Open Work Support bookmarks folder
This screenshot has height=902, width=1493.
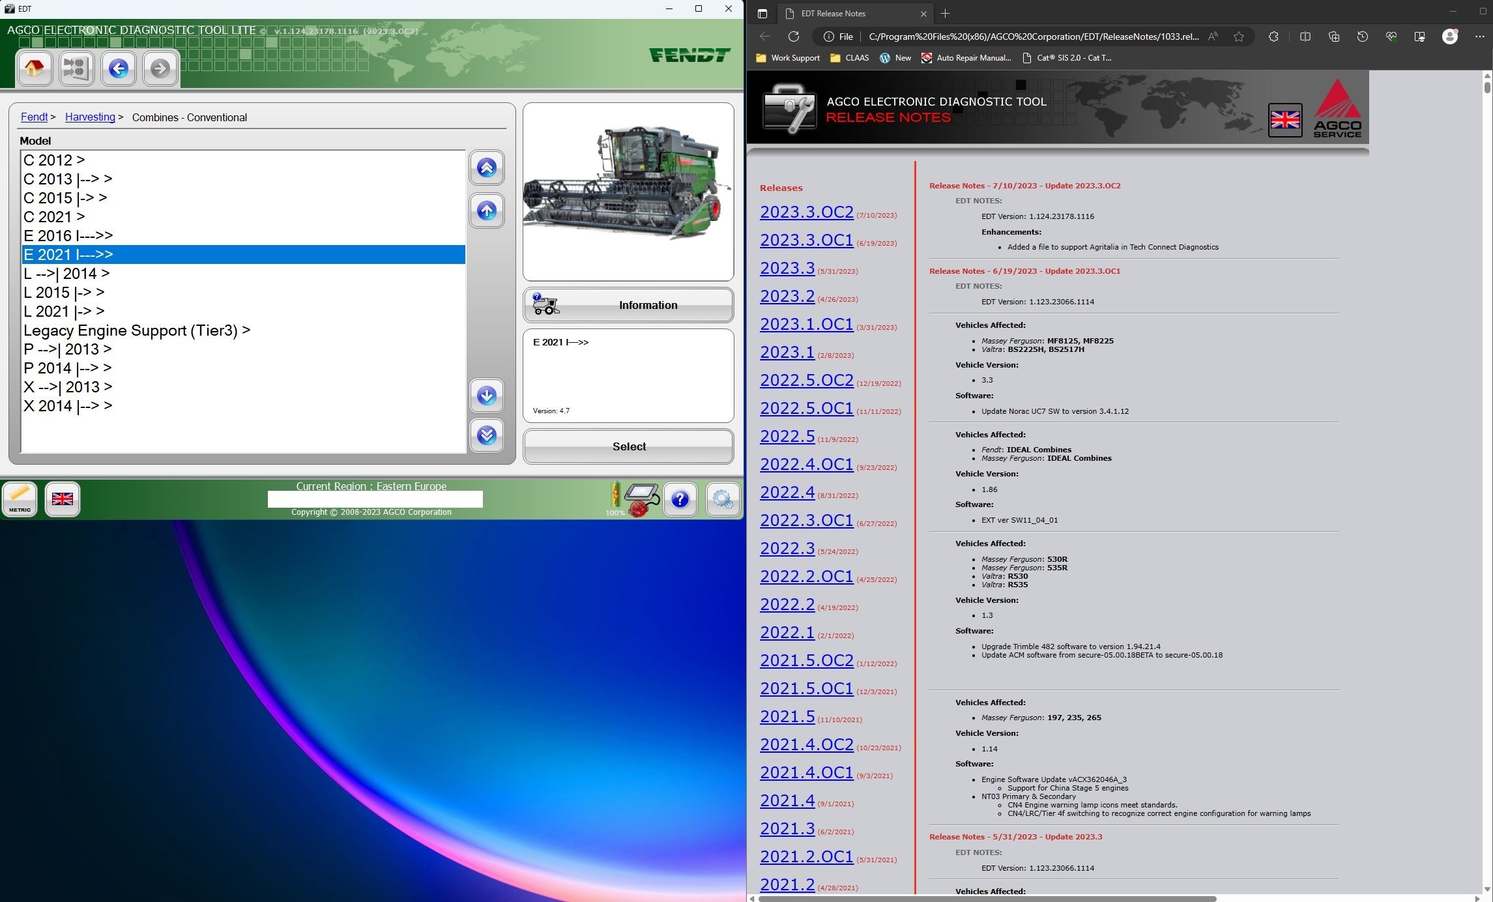point(788,58)
